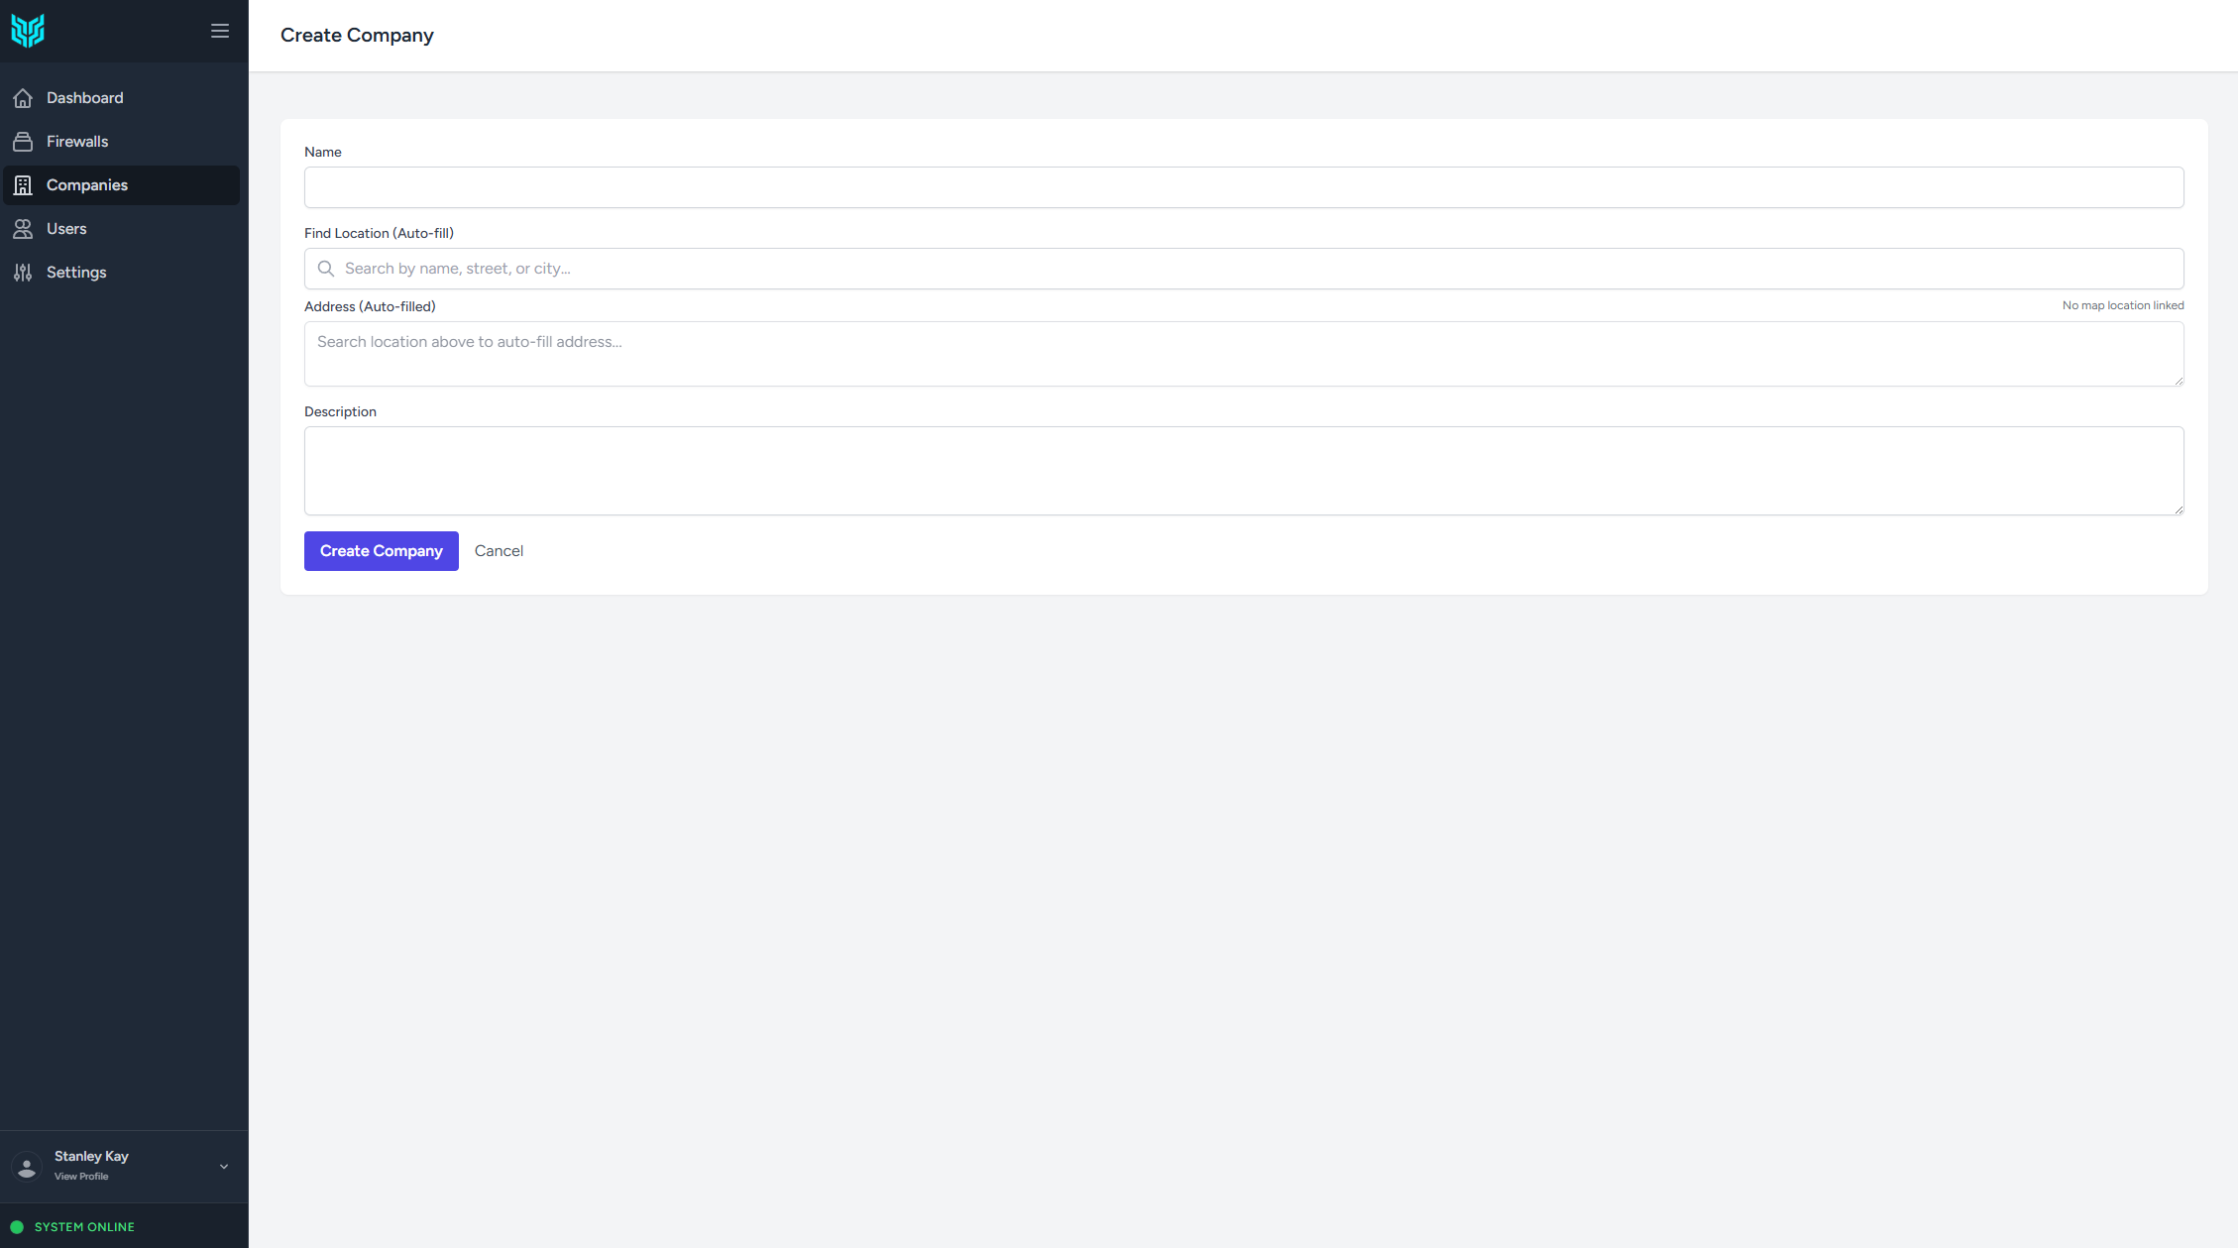
Task: Click the SYSTEM ONLINE status text
Action: [x=84, y=1227]
